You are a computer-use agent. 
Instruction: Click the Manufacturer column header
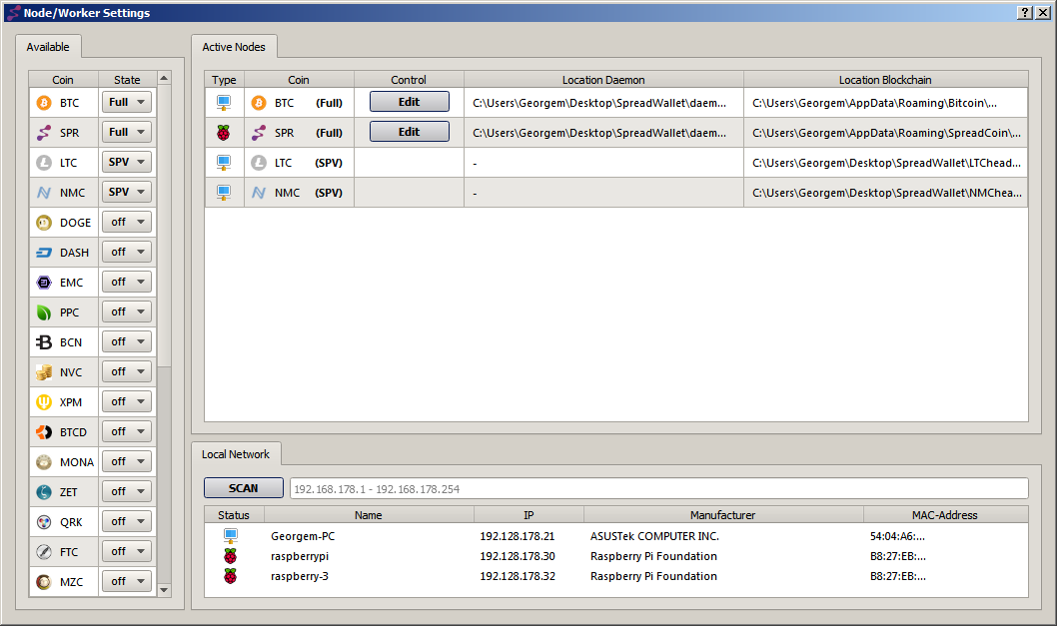(x=723, y=515)
